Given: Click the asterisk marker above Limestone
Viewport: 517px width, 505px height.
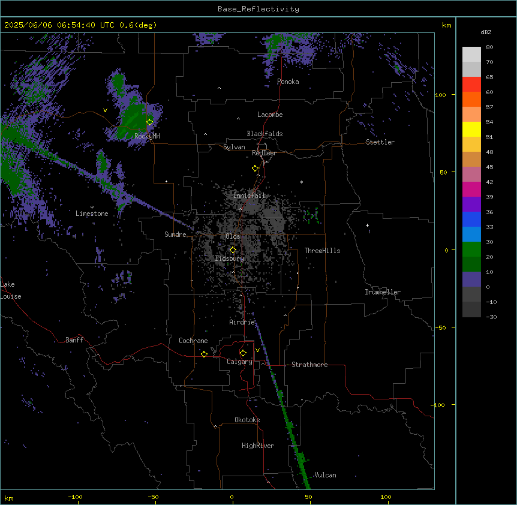Looking at the screenshot, I should (x=92, y=207).
